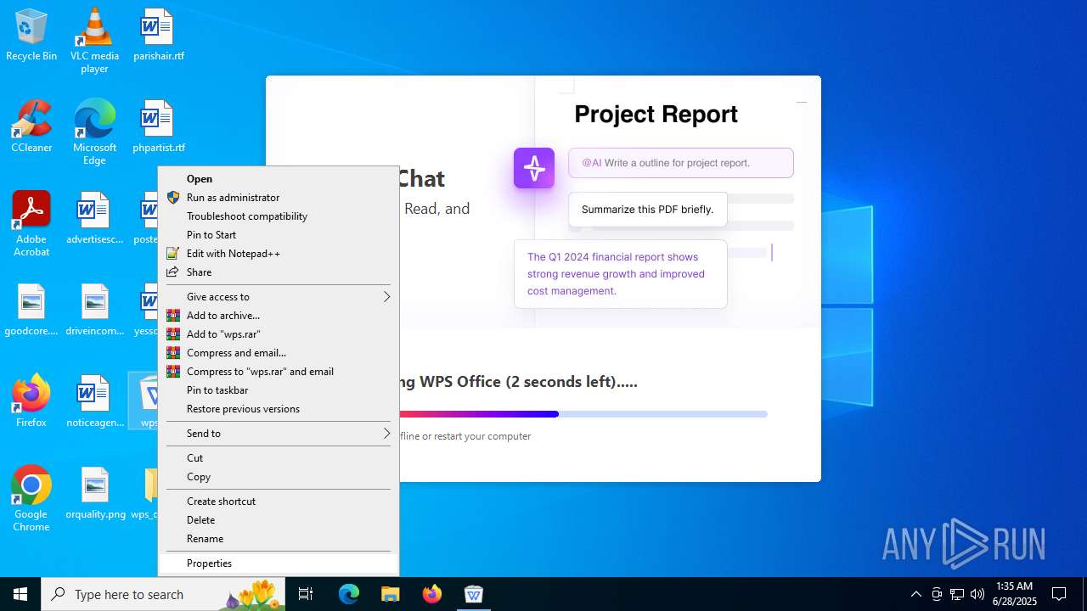1087x611 pixels.
Task: Open Task View on the taskbar
Action: click(306, 594)
